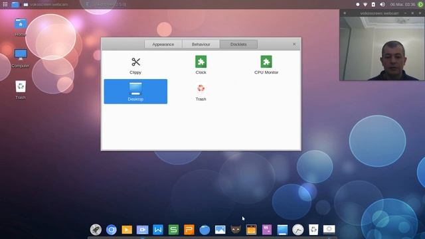Open the settings gear dock icon
The width and height of the screenshot is (425, 239).
click(x=329, y=230)
